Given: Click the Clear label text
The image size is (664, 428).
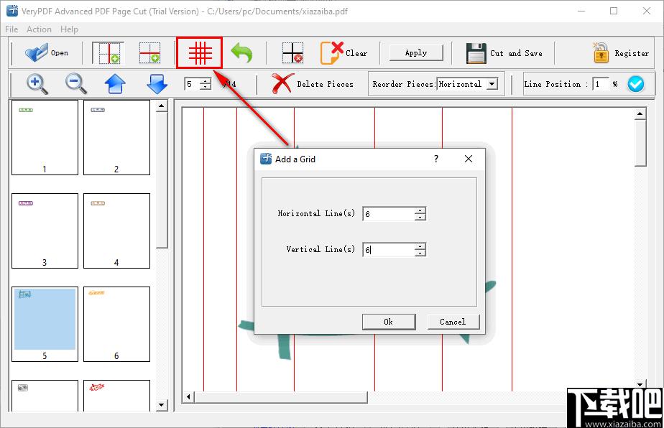Looking at the screenshot, I should click(356, 53).
